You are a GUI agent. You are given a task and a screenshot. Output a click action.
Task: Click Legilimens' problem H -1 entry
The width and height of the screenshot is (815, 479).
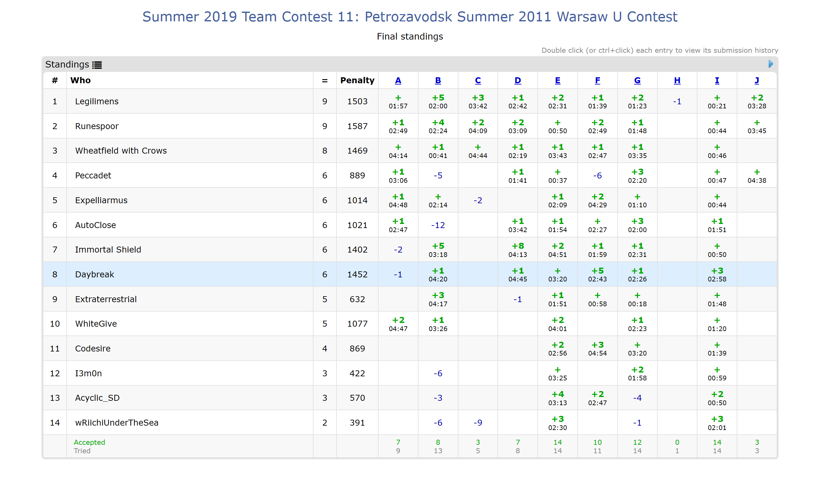(677, 102)
